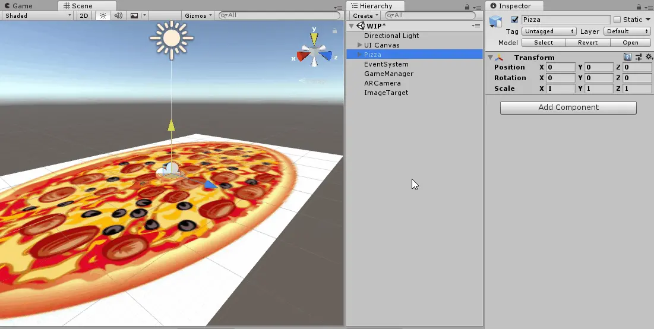Click the Model Select button
The image size is (654, 329).
point(544,43)
